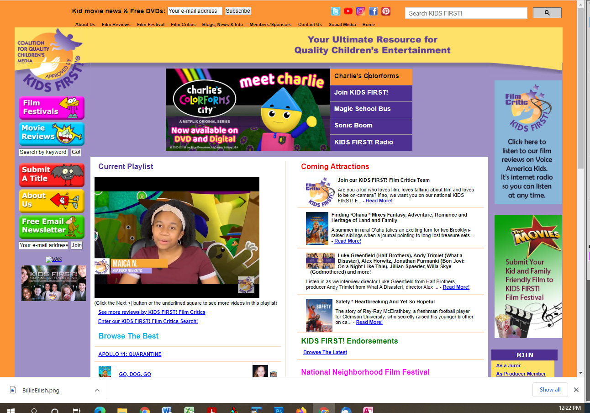
Task: Click the Join newsletter button in sidebar
Action: [x=77, y=245]
